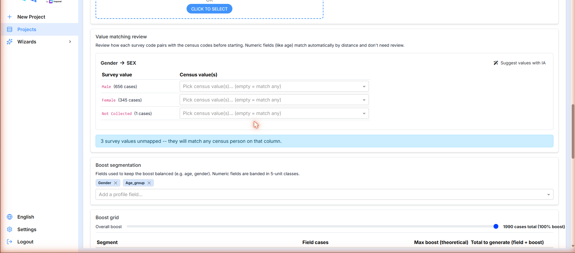Screen dimensions: 575x253
Task: Remove the Gender boost segmentation chip
Action: pos(116,183)
